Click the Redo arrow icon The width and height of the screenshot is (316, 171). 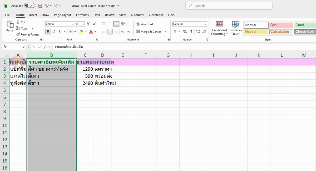56,6
